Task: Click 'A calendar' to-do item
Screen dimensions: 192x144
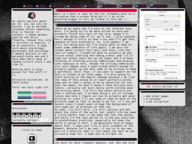Action: [154, 99]
